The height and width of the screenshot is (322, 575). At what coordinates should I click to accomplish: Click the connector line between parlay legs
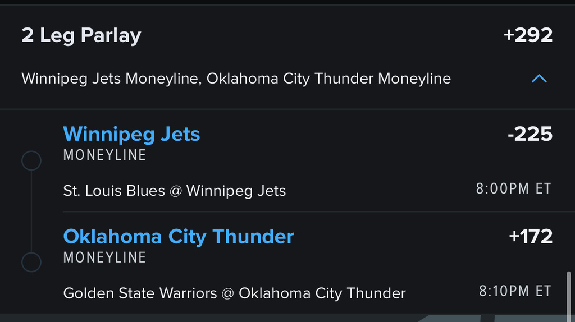[x=31, y=211]
